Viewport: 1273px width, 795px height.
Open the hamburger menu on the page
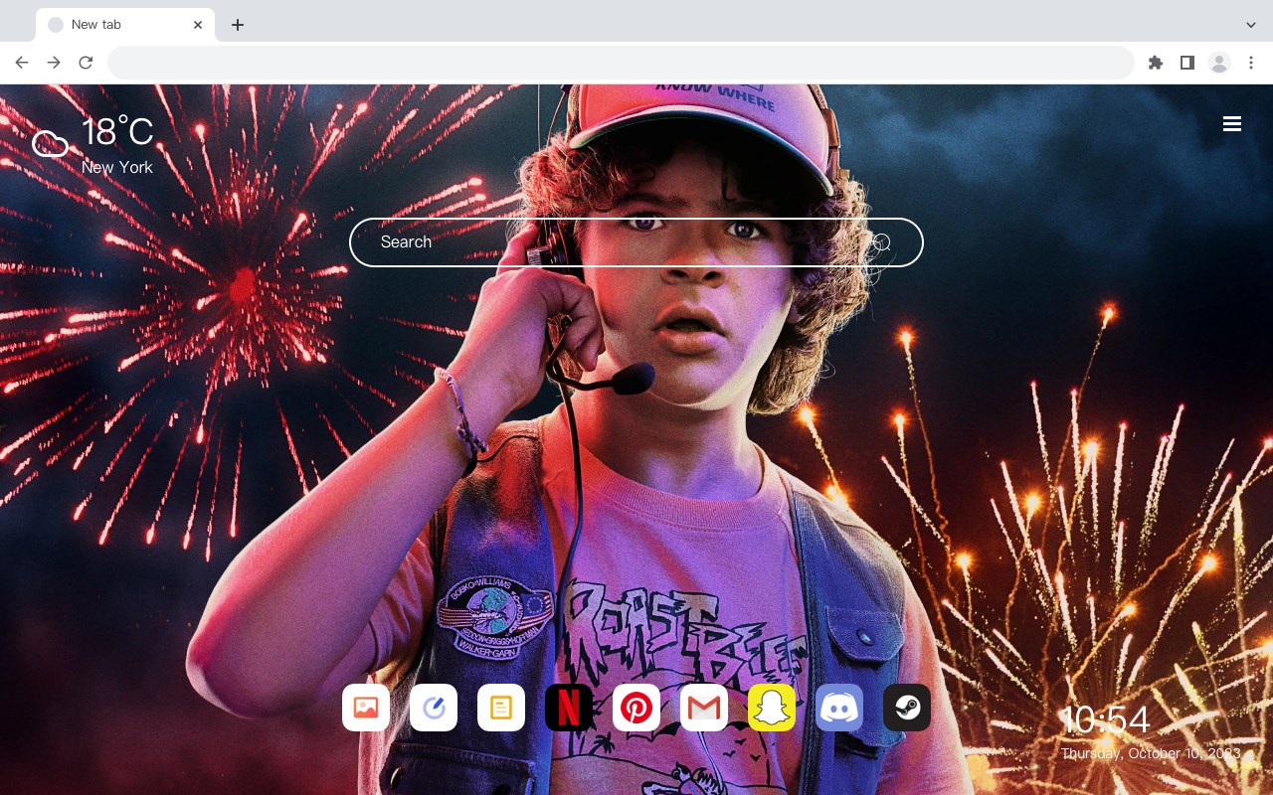pyautogui.click(x=1232, y=124)
